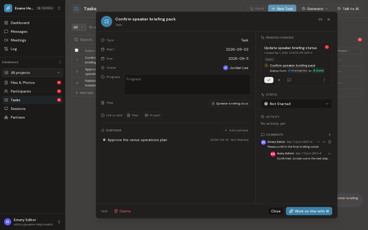Viewport: 368px width, 230px height.
Task: Reject the pending status change
Action: (x=279, y=80)
